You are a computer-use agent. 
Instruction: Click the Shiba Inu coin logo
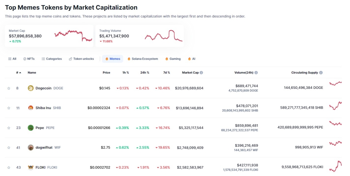31,108
